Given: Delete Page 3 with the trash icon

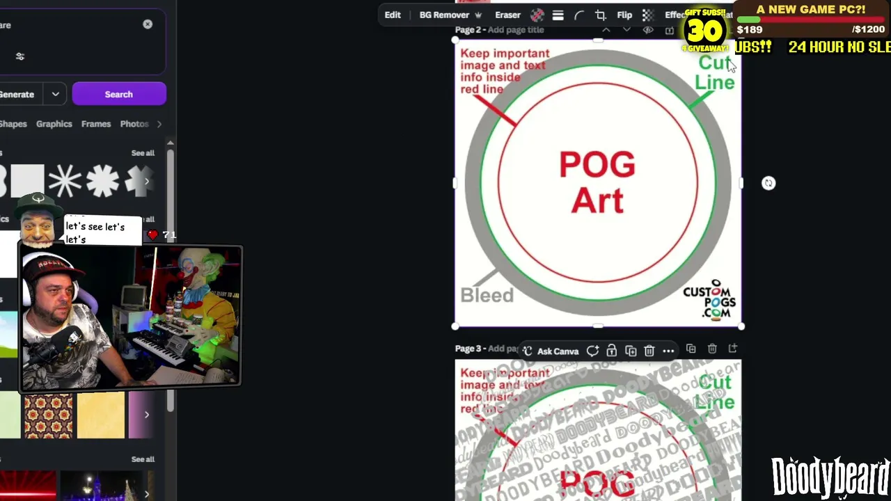Looking at the screenshot, I should [x=712, y=349].
